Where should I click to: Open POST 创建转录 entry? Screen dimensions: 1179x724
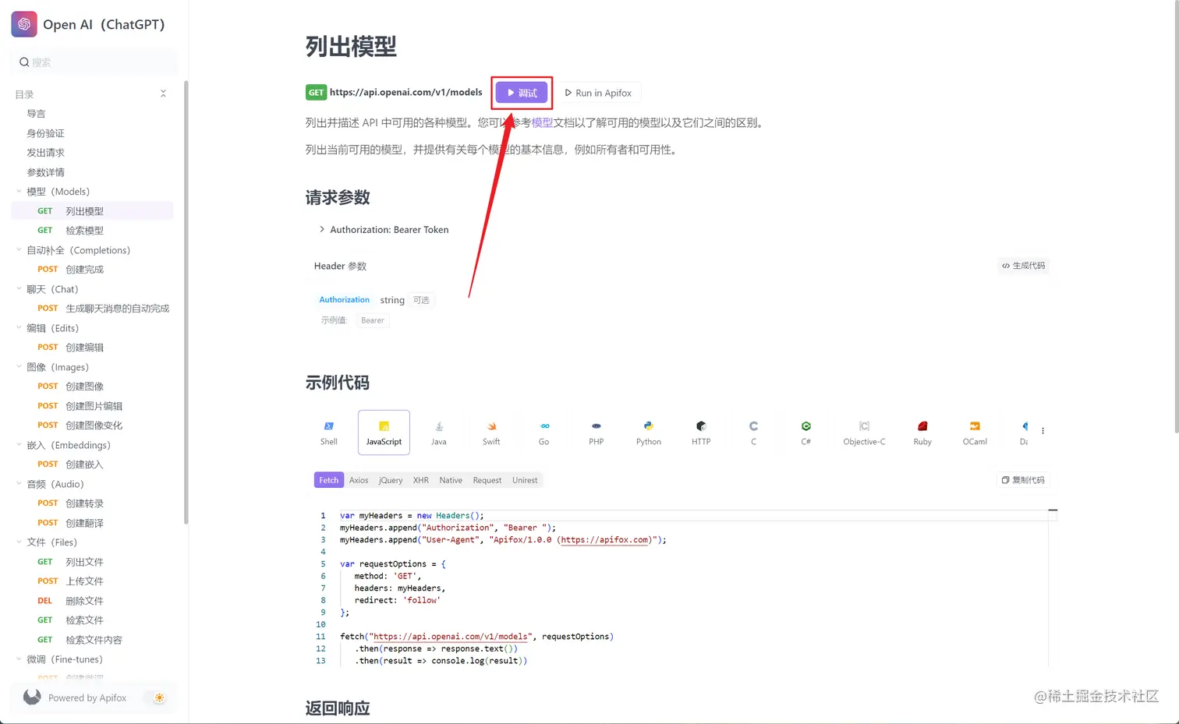point(92,503)
